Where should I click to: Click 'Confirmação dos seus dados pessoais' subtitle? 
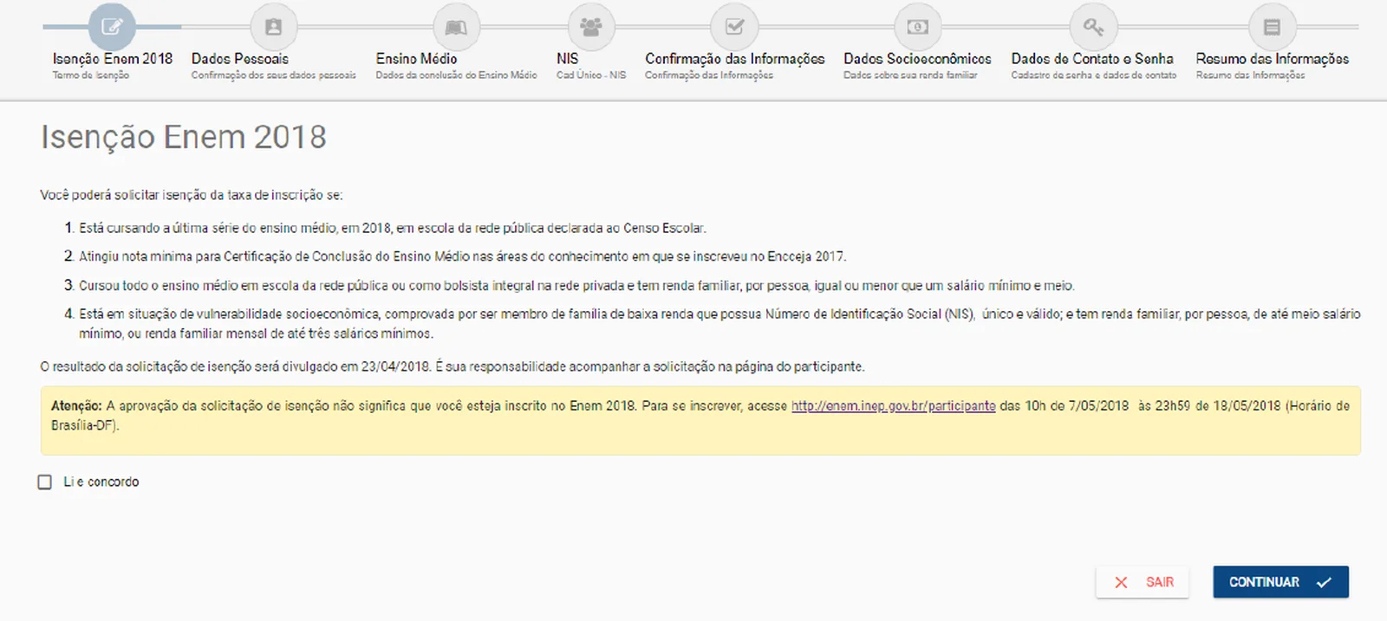[274, 75]
